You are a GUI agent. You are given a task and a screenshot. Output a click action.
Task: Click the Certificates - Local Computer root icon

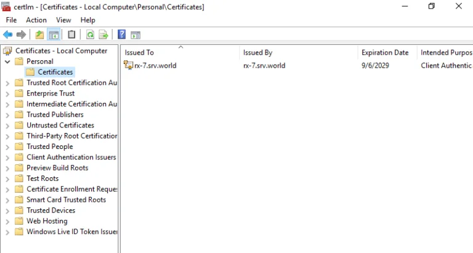(7, 51)
